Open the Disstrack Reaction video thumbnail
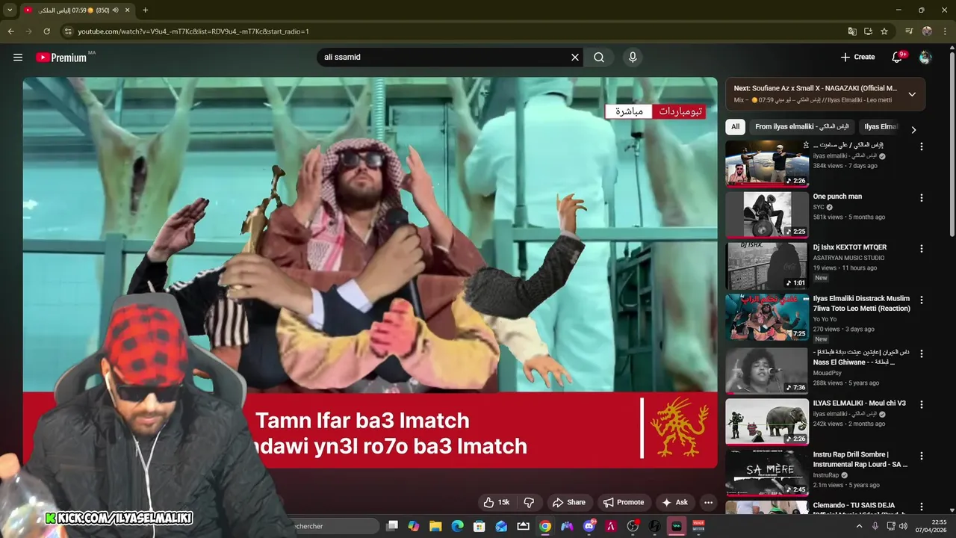The width and height of the screenshot is (956, 538). 767,317
